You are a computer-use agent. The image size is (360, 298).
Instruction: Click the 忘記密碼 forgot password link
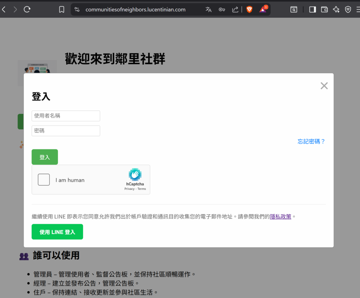point(311,141)
